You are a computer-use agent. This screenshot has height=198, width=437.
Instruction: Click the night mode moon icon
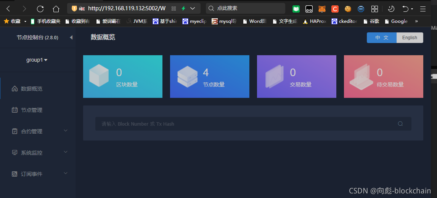click(x=391, y=9)
